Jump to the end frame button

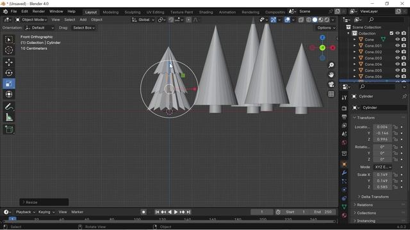(188, 212)
